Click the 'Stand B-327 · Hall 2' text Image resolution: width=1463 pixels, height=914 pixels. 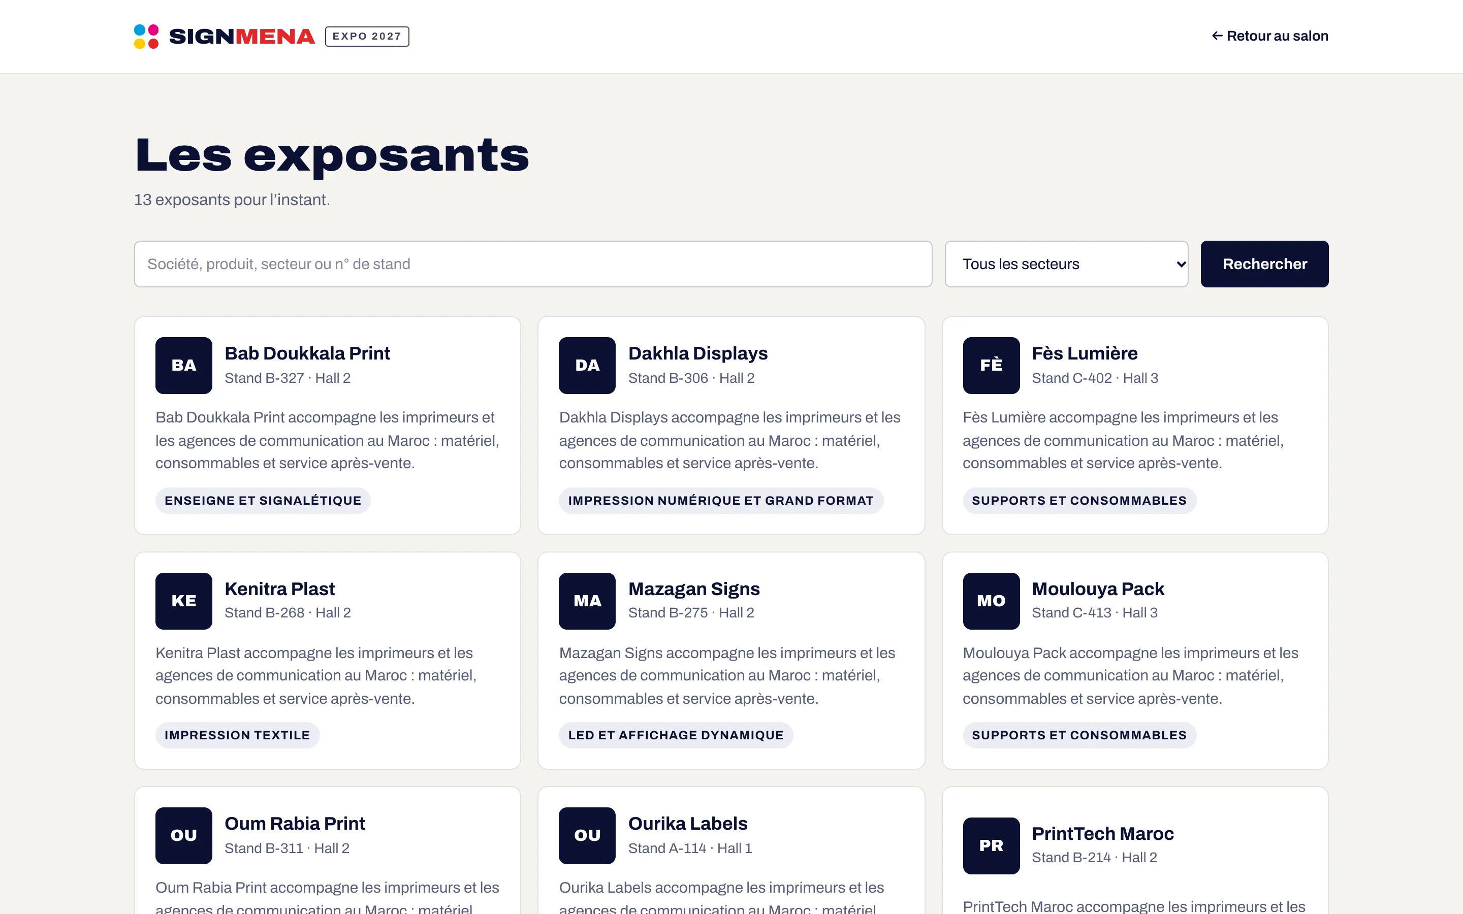coord(287,378)
